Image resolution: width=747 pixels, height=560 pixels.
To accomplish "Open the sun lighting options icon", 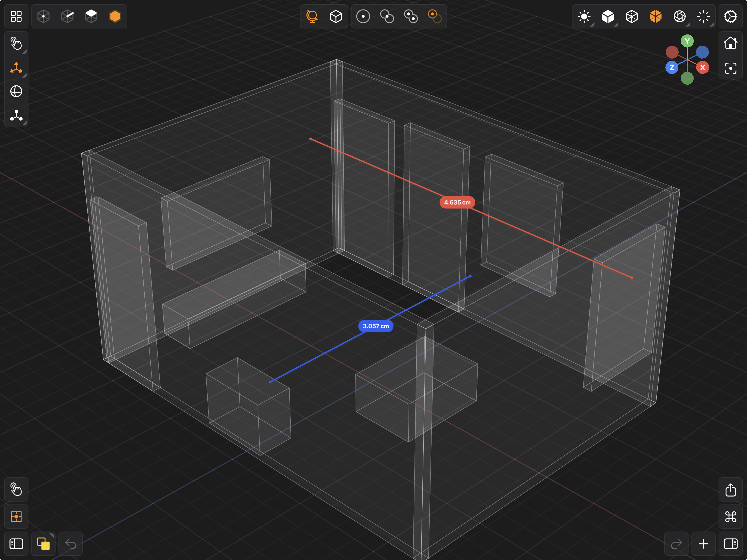I will (x=584, y=16).
